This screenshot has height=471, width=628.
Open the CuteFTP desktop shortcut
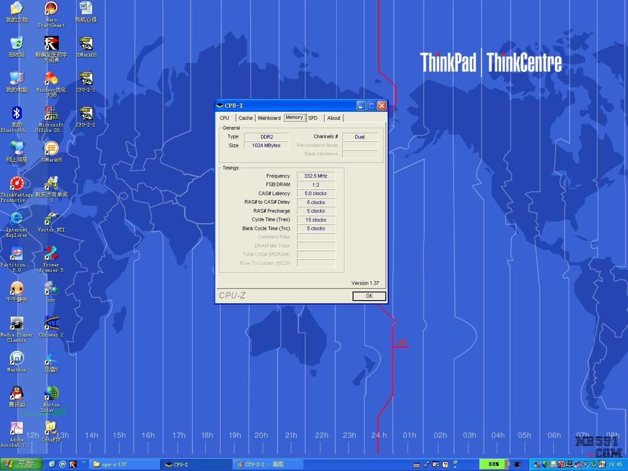[x=51, y=429]
